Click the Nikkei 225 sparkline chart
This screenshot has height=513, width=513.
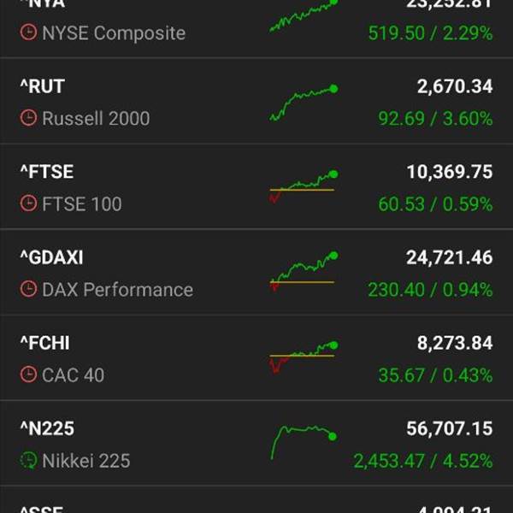pyautogui.click(x=303, y=440)
